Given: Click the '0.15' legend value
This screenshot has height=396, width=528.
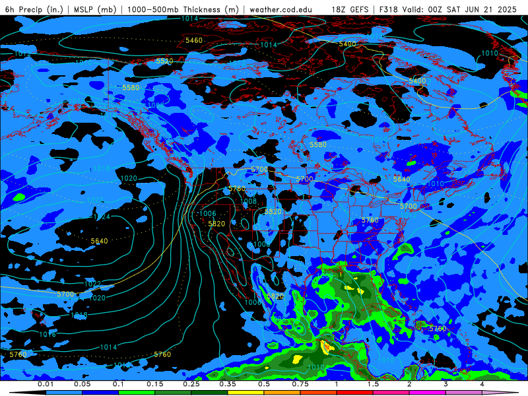Looking at the screenshot, I should (x=155, y=384).
